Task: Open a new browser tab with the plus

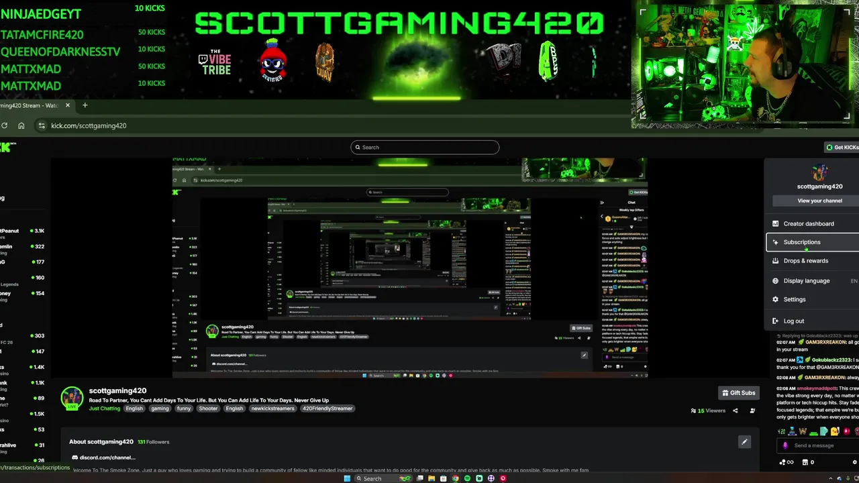Action: click(85, 105)
